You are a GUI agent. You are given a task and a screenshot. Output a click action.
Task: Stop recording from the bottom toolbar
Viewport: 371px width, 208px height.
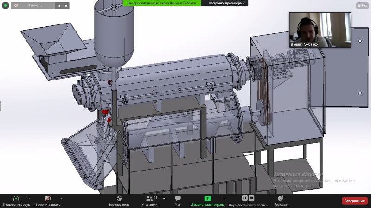(252, 199)
